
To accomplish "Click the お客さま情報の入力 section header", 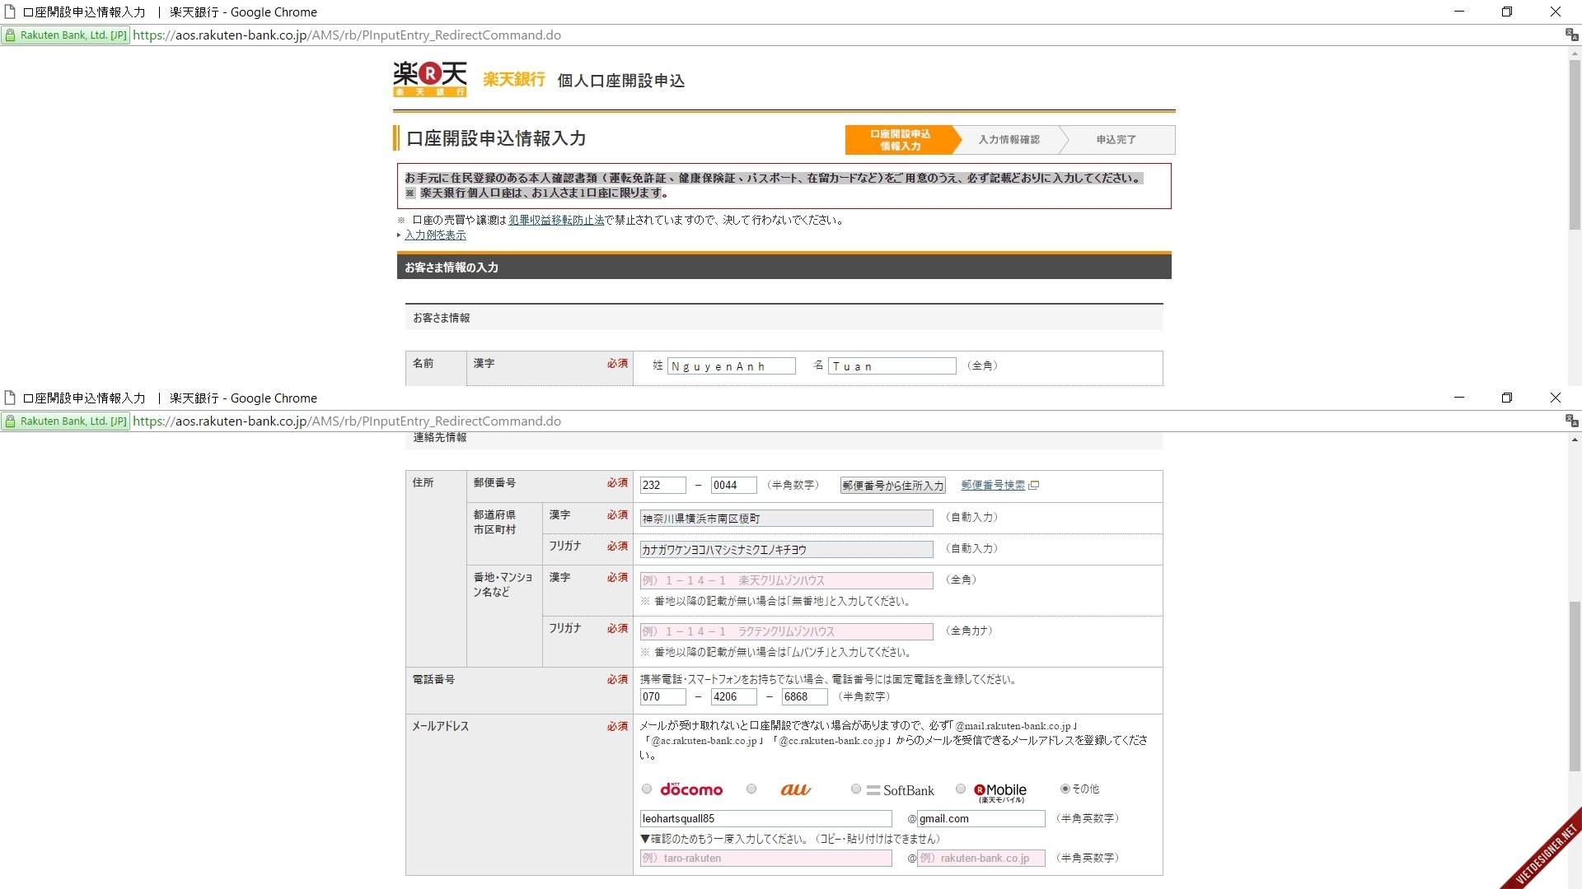I will (x=784, y=267).
